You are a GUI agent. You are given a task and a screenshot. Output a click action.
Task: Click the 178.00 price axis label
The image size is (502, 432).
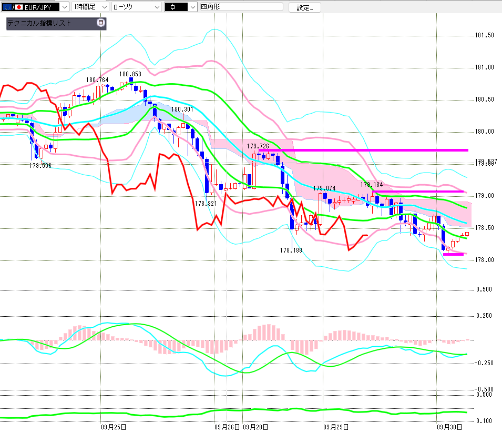click(485, 260)
